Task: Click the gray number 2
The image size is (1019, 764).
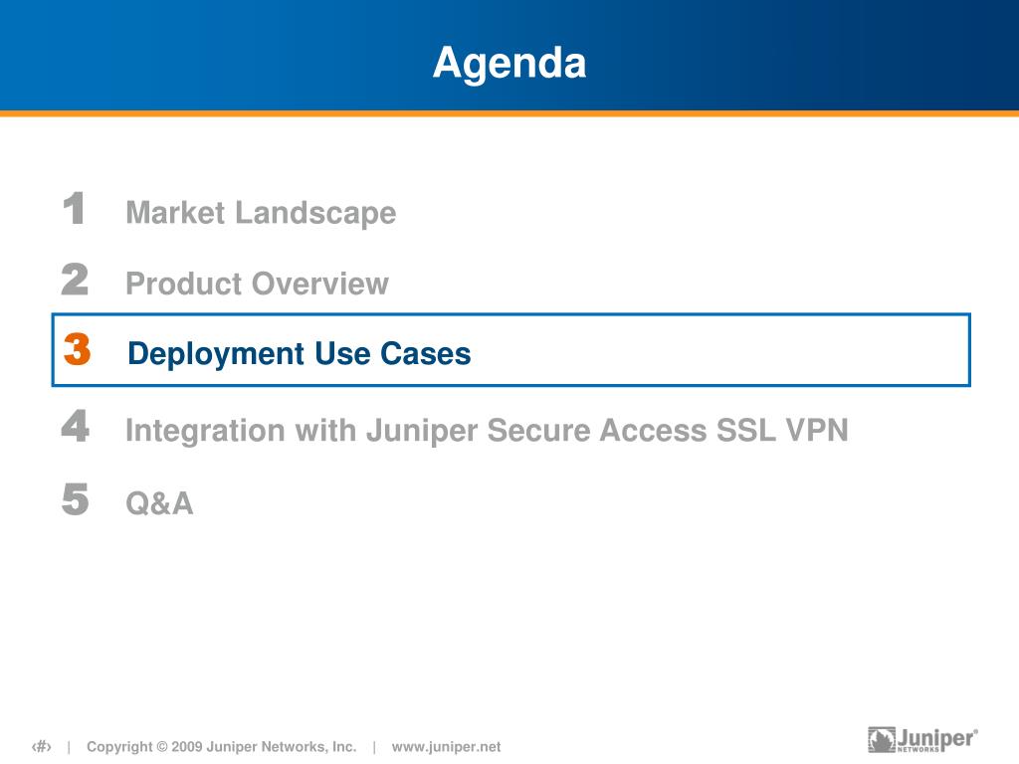Action: click(x=75, y=280)
